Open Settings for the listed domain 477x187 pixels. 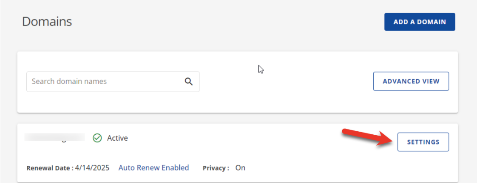coord(423,142)
